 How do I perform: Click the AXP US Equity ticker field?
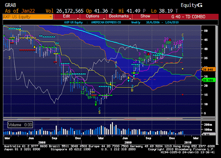point(28,17)
